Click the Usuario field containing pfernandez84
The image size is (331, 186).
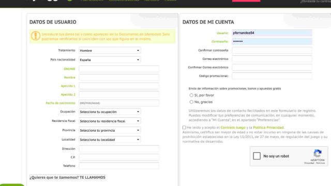[x=272, y=33]
